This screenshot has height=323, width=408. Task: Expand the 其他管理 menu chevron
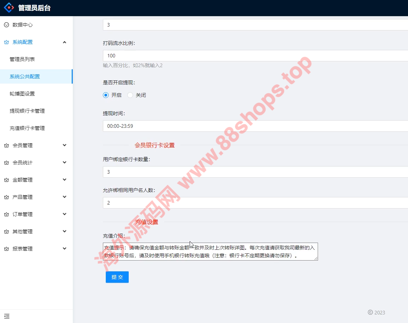65,231
